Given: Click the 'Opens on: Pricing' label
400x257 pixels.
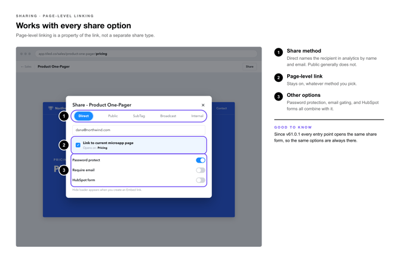Looking at the screenshot, I should [x=95, y=148].
